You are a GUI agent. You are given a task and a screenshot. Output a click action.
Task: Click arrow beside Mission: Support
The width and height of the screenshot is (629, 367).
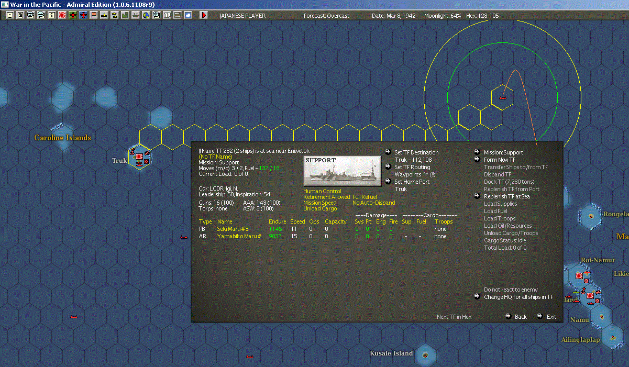click(x=477, y=152)
